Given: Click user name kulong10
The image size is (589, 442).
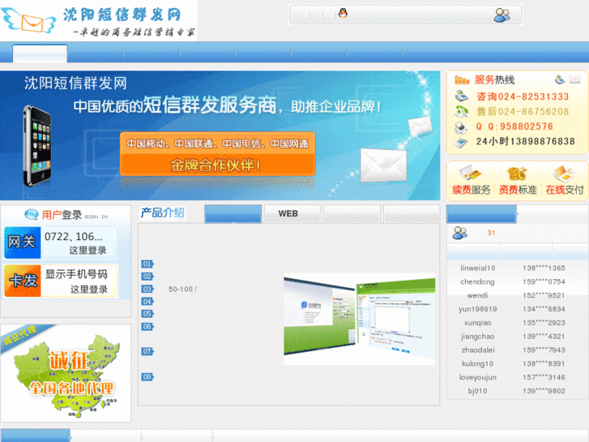Looking at the screenshot, I should [477, 364].
